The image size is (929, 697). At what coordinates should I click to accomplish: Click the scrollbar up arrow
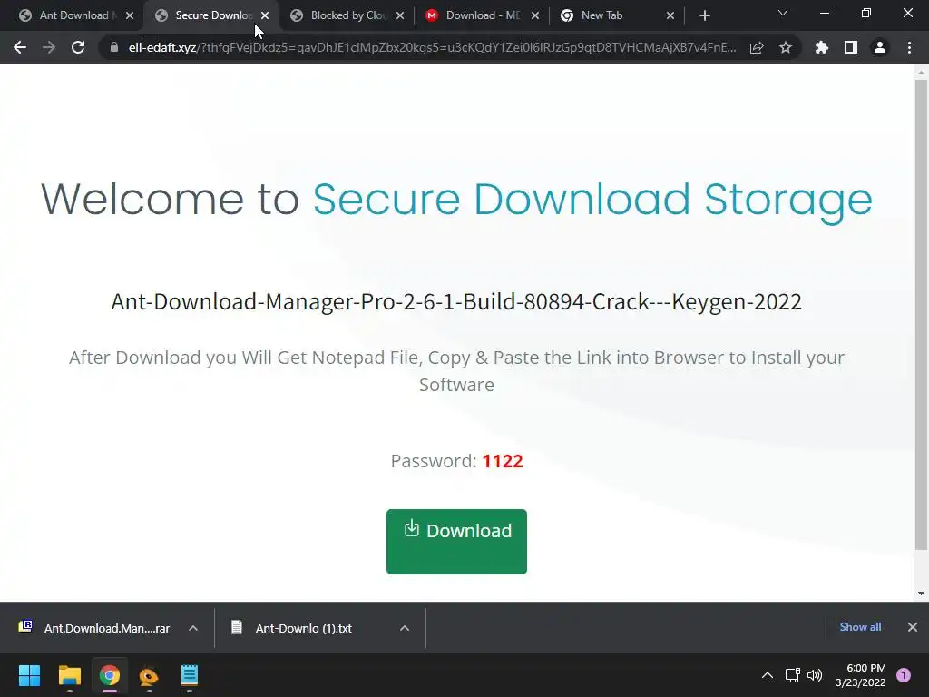921,73
